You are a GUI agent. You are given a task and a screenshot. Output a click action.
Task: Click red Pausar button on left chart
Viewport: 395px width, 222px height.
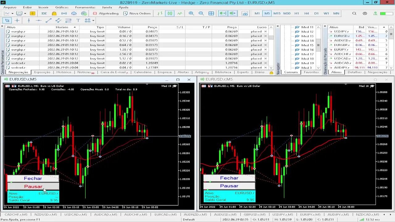pyautogui.click(x=33, y=187)
